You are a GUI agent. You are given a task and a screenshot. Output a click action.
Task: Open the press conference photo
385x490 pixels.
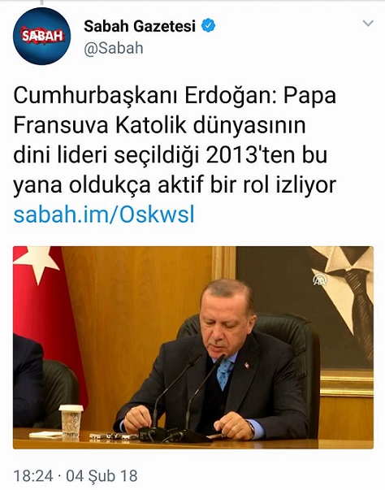[193, 348]
